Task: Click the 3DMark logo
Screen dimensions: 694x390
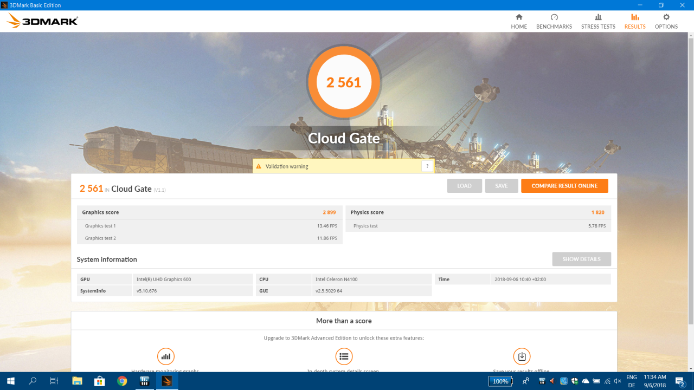Action: point(42,21)
